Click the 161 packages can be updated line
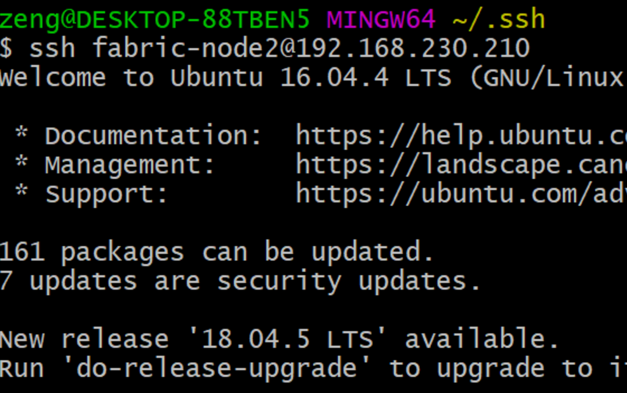 coord(217,252)
